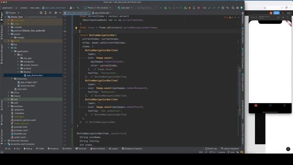Expand the External Libraries node

[x=5, y=141]
